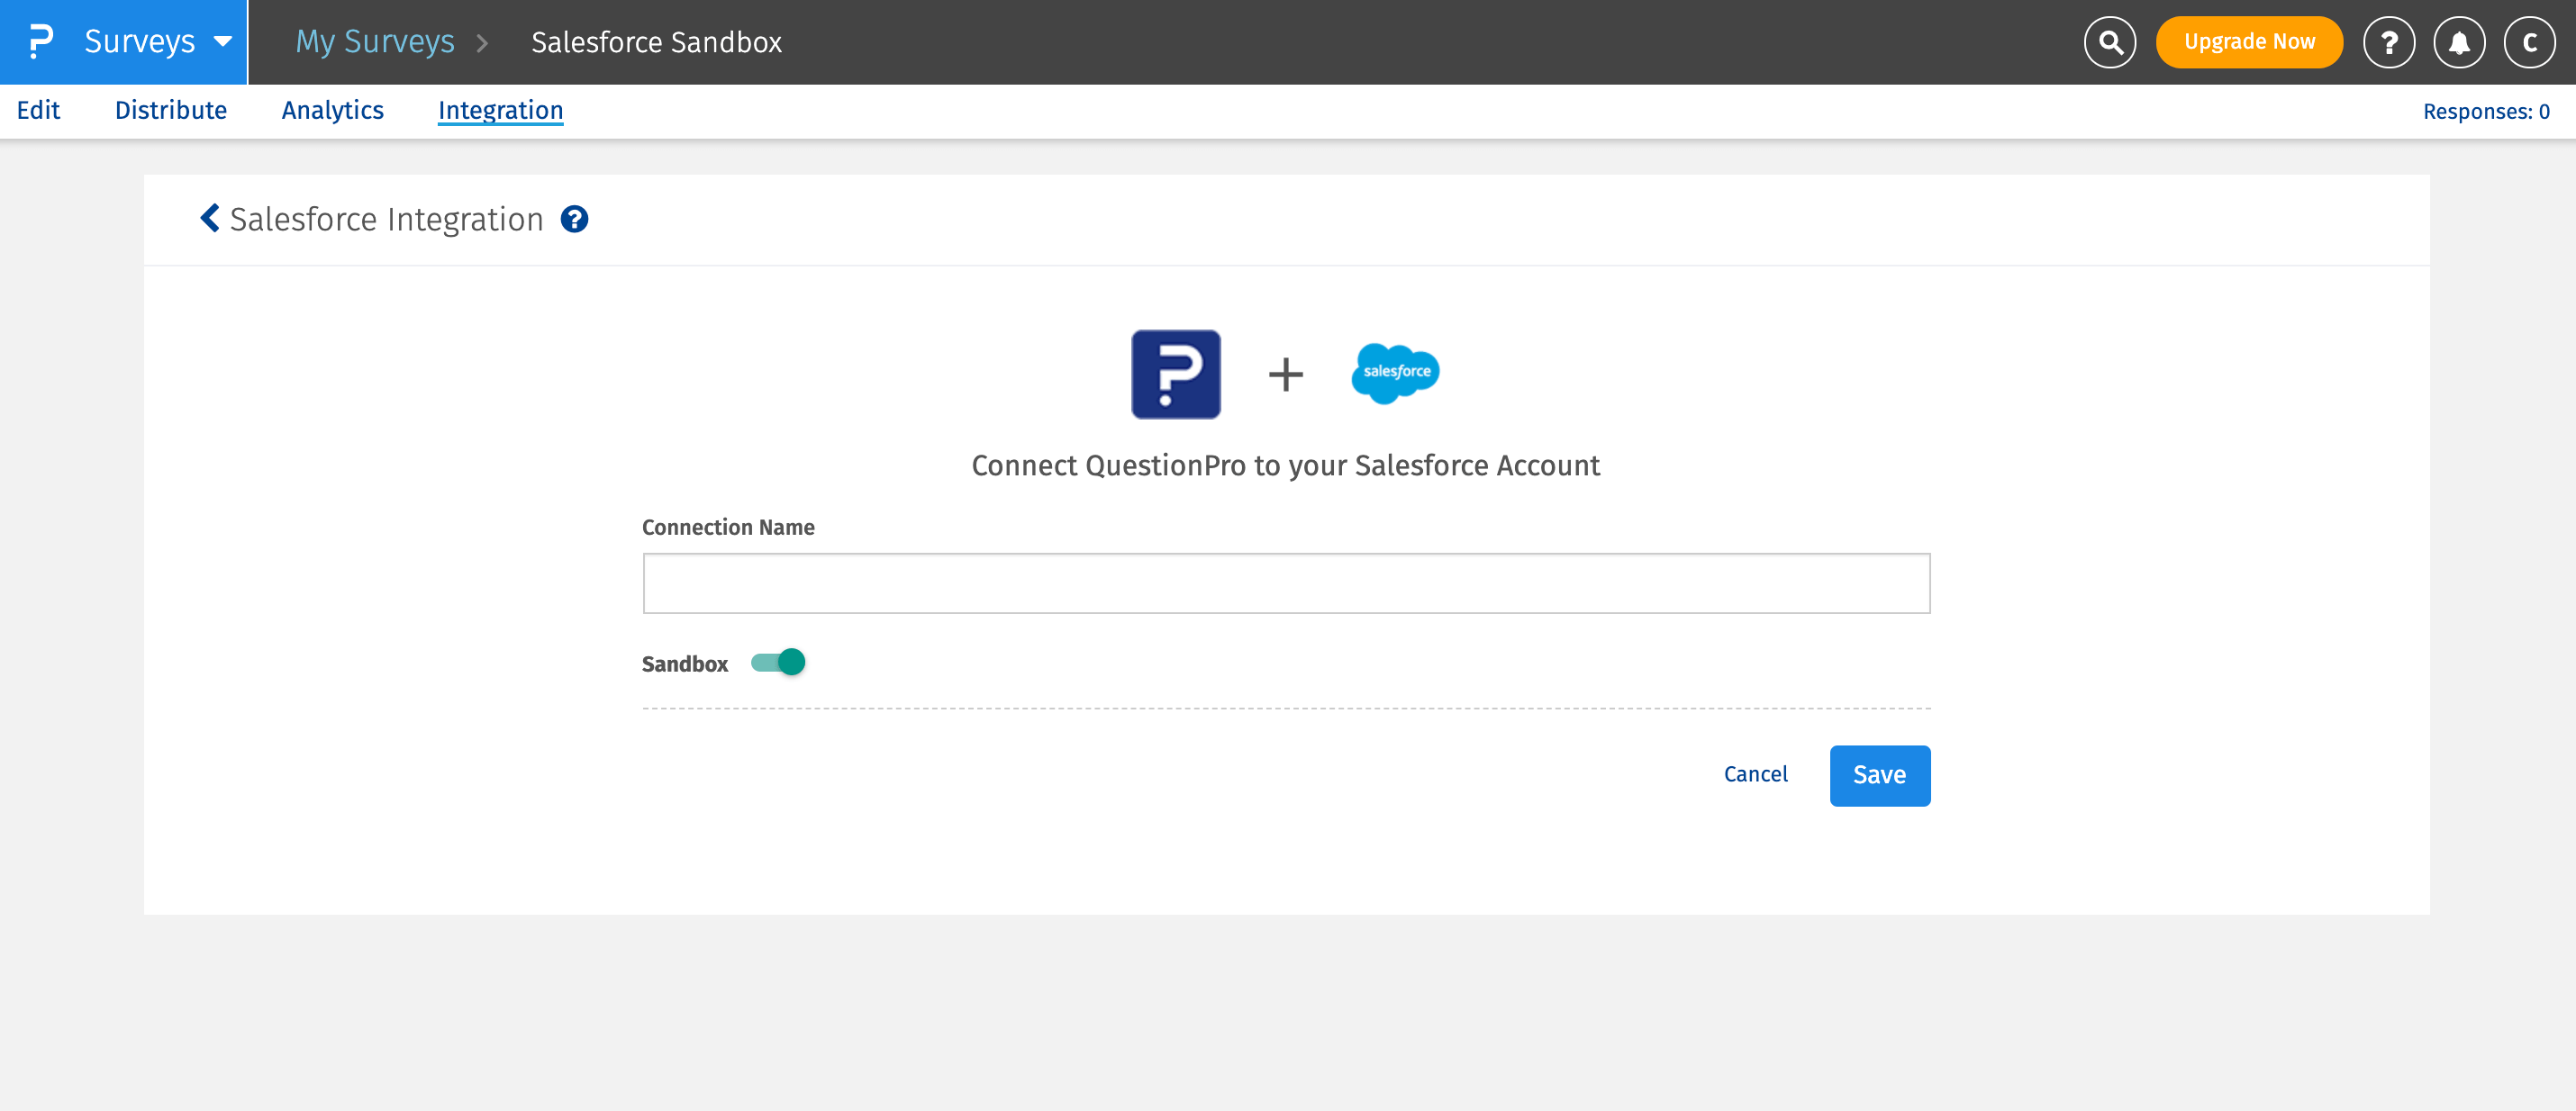This screenshot has height=1111, width=2576.
Task: Select the Analytics tab
Action: point(333,110)
